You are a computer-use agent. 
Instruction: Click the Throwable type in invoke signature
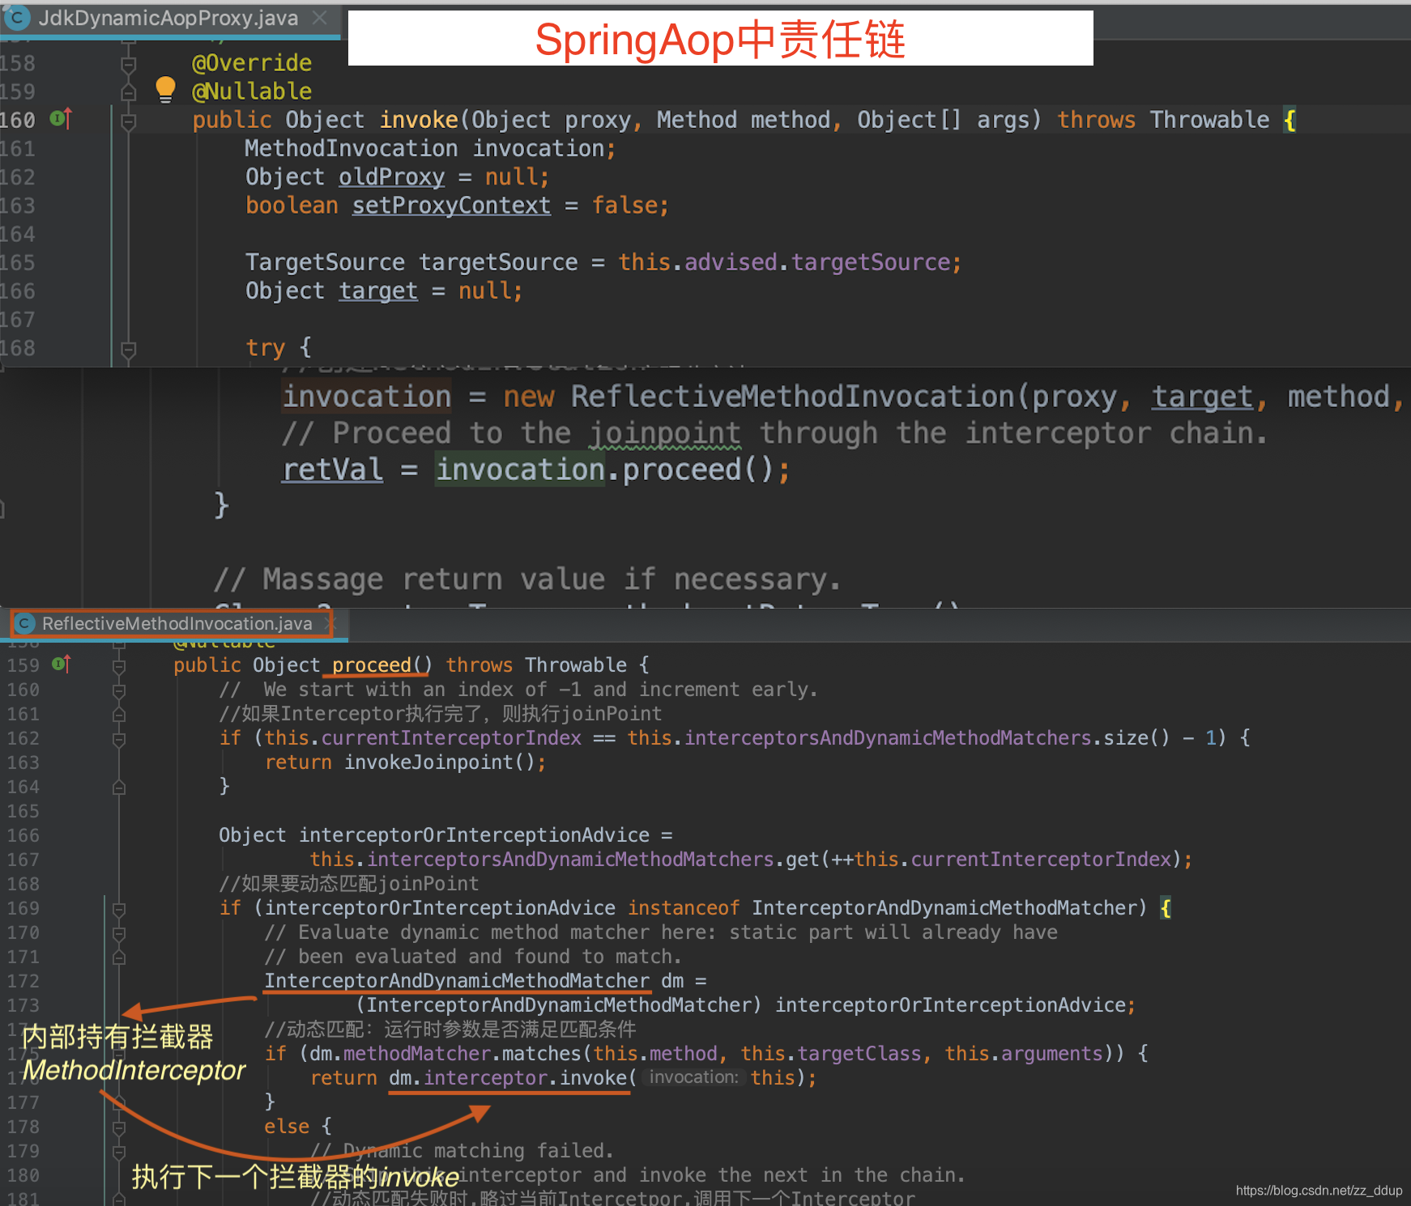tap(1209, 120)
